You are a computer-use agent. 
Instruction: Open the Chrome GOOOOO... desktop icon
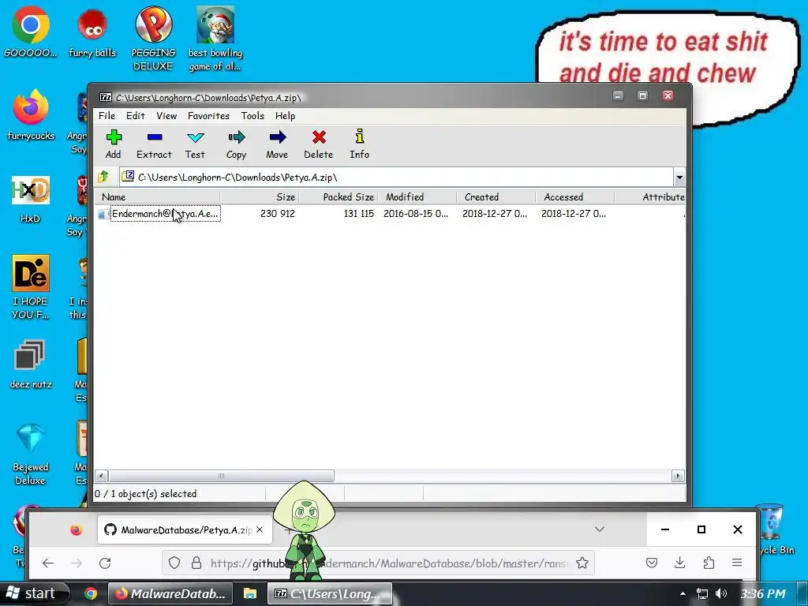coord(31,32)
